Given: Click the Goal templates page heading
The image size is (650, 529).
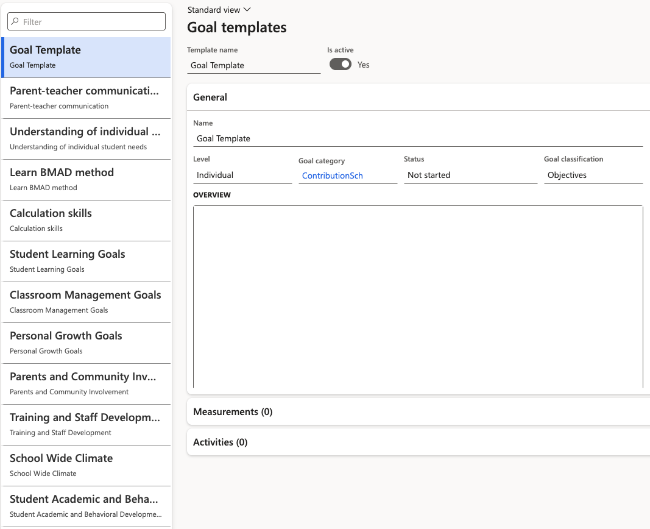Looking at the screenshot, I should (x=237, y=27).
